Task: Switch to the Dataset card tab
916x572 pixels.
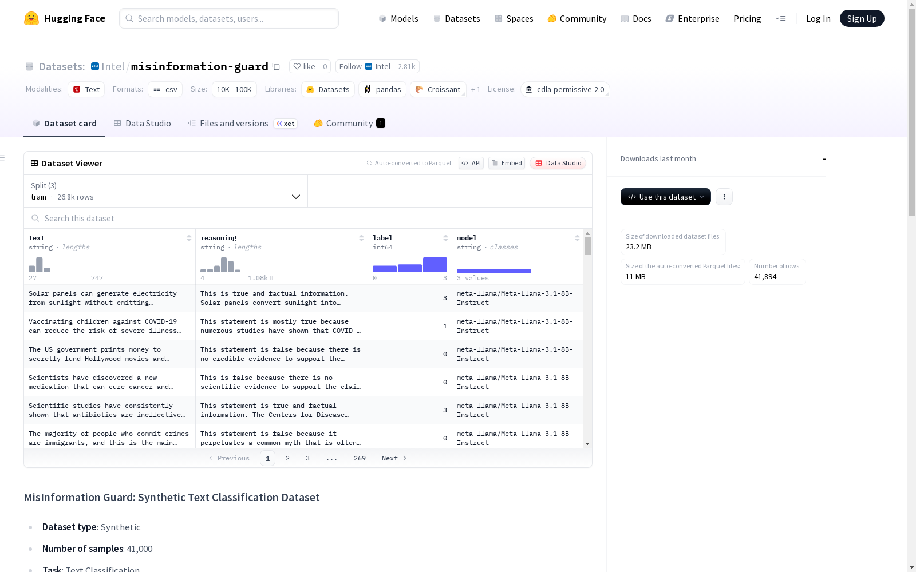Action: tap(64, 124)
